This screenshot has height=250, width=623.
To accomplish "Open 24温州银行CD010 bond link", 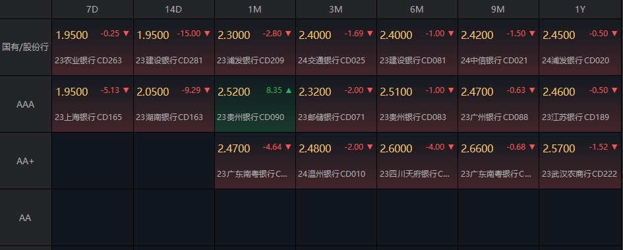I will coord(332,174).
